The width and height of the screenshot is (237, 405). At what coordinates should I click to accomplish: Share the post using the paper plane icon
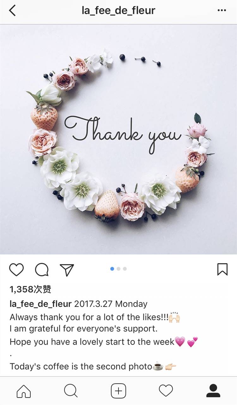[x=67, y=270]
